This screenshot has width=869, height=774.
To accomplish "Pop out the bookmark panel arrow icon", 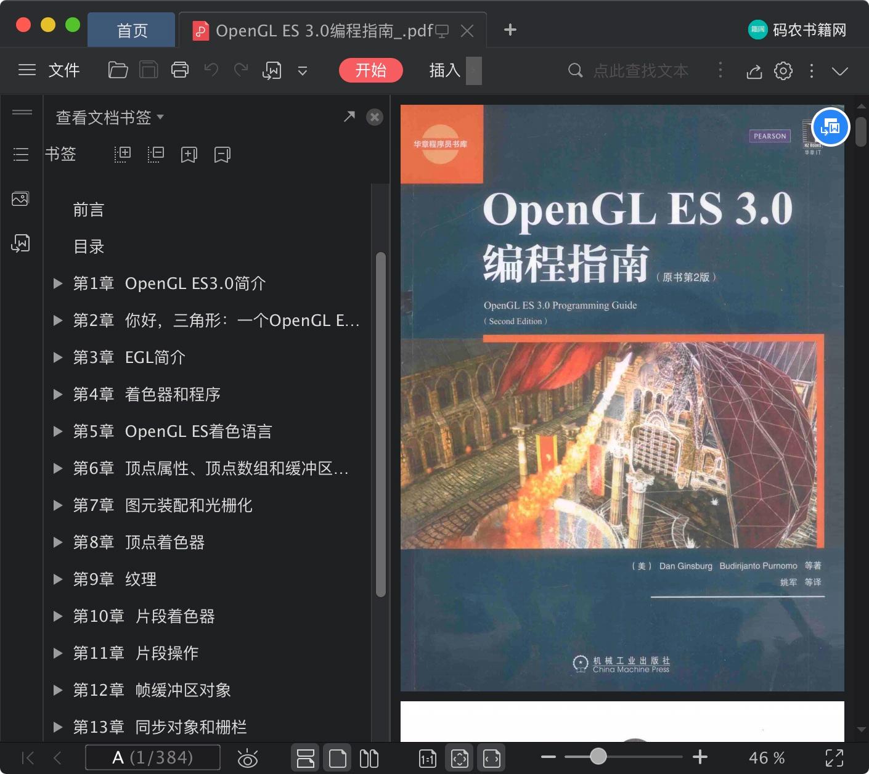I will click(x=349, y=116).
